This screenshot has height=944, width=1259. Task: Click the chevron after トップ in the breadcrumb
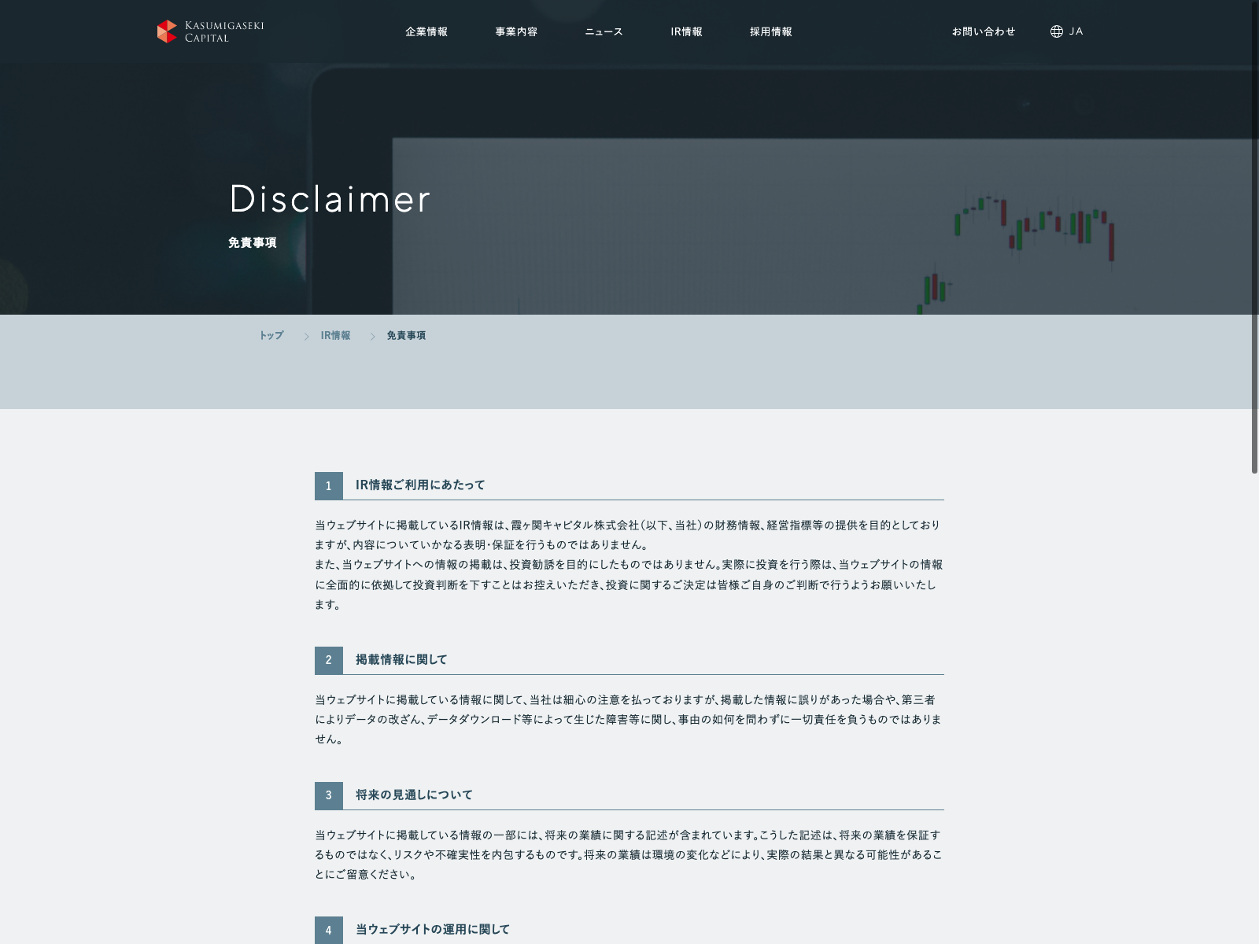pos(306,337)
